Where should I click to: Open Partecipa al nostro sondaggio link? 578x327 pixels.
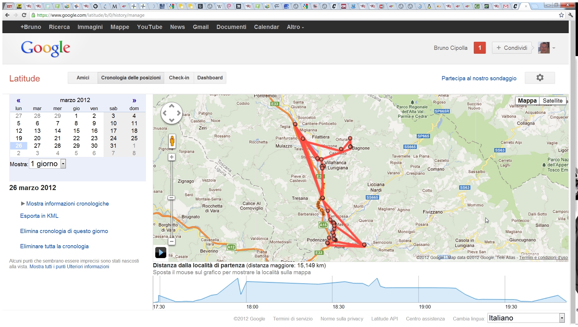[x=479, y=78]
